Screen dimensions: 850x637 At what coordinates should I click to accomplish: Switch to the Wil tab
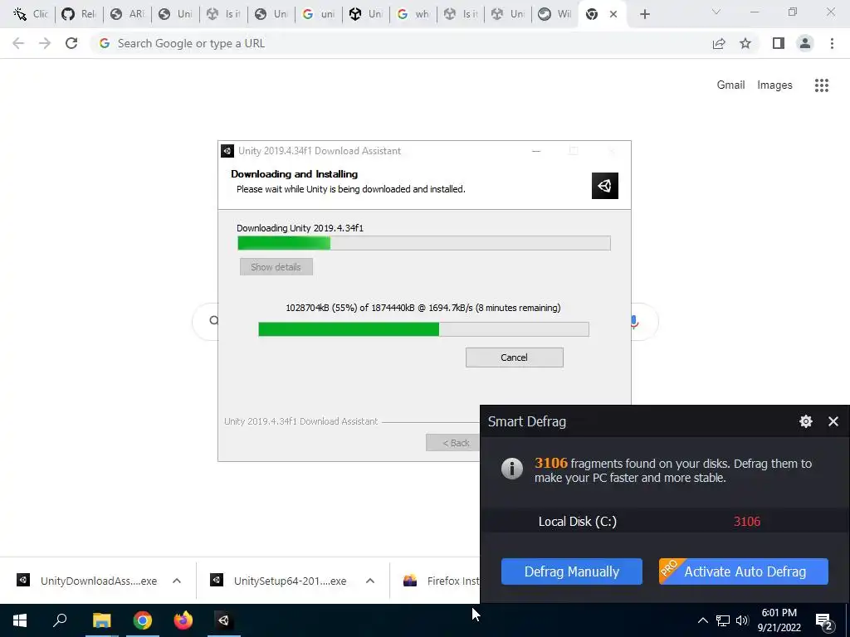(555, 14)
